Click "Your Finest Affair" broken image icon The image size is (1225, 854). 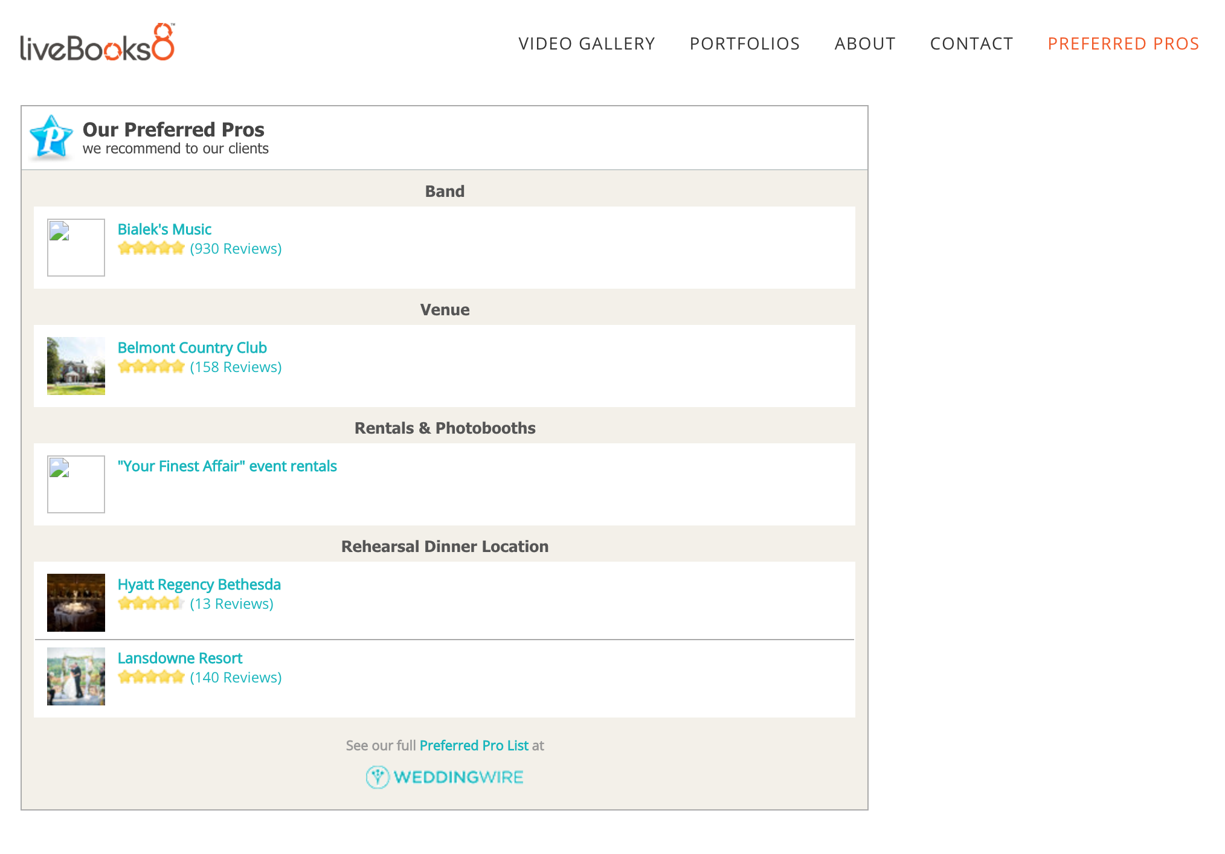[76, 484]
